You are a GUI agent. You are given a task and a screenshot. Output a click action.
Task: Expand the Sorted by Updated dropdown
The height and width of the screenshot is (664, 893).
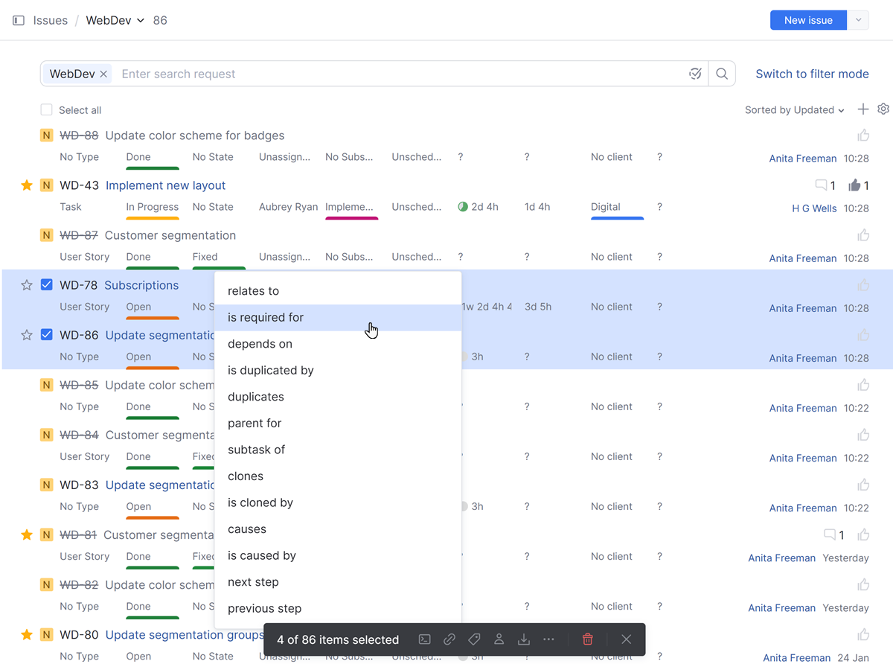[x=794, y=110]
